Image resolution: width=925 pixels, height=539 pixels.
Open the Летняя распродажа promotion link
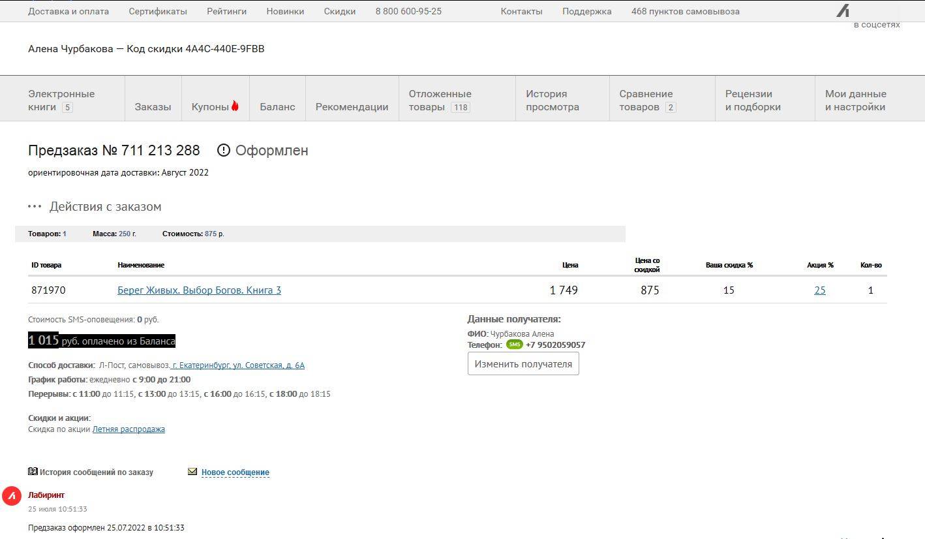point(129,429)
